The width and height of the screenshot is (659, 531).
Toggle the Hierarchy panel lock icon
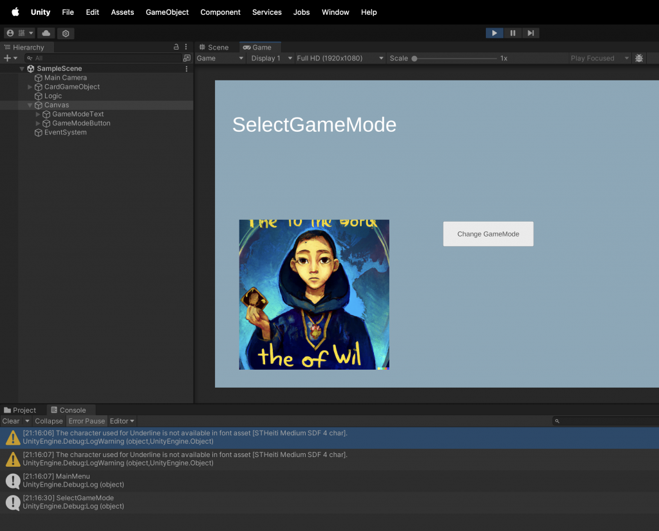click(176, 47)
